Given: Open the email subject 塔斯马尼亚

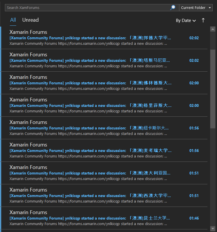Looking at the screenshot, I should 90,60.
